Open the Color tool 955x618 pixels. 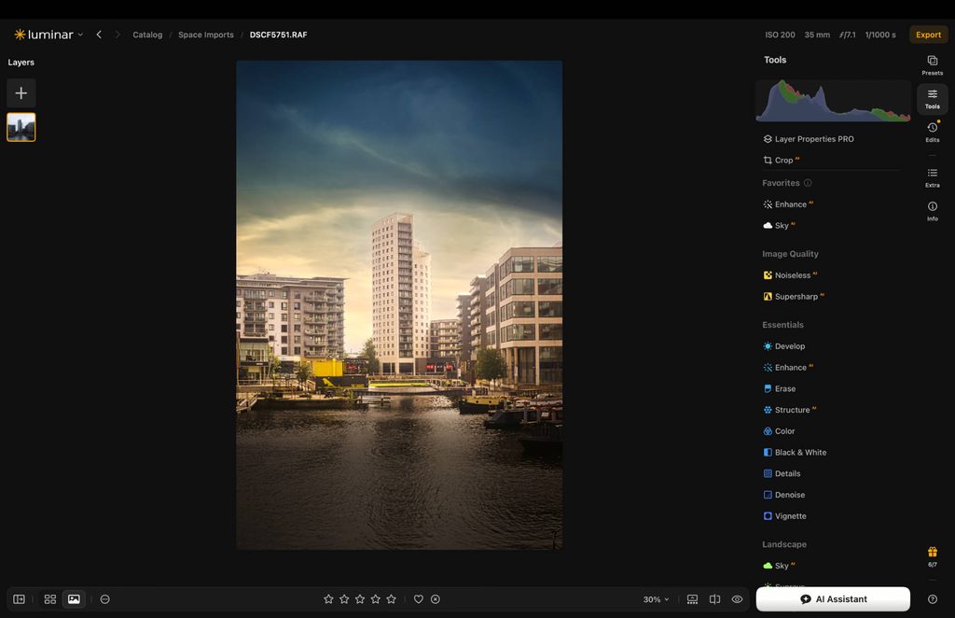779,431
